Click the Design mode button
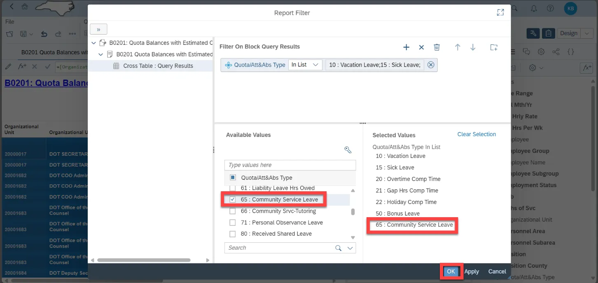The width and height of the screenshot is (598, 283). [x=569, y=33]
